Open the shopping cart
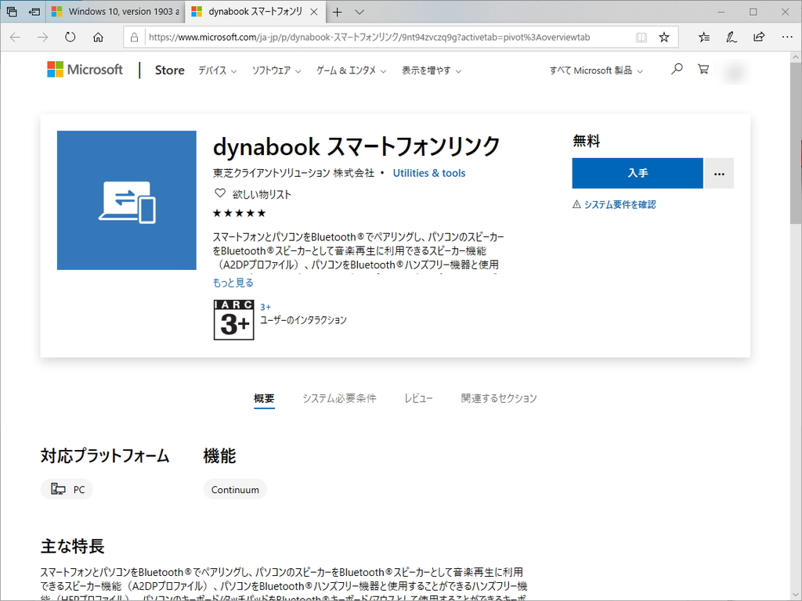This screenshot has height=601, width=802. pyautogui.click(x=703, y=70)
